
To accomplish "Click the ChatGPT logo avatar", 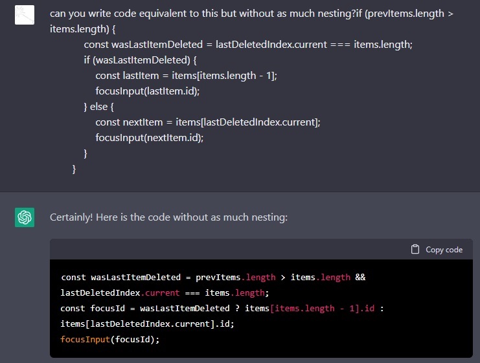I will pyautogui.click(x=25, y=217).
